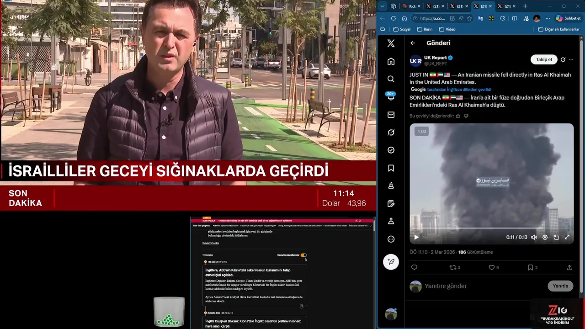Open Grok icon in X sidebar
Viewport: 585px width, 329px height.
tap(391, 133)
